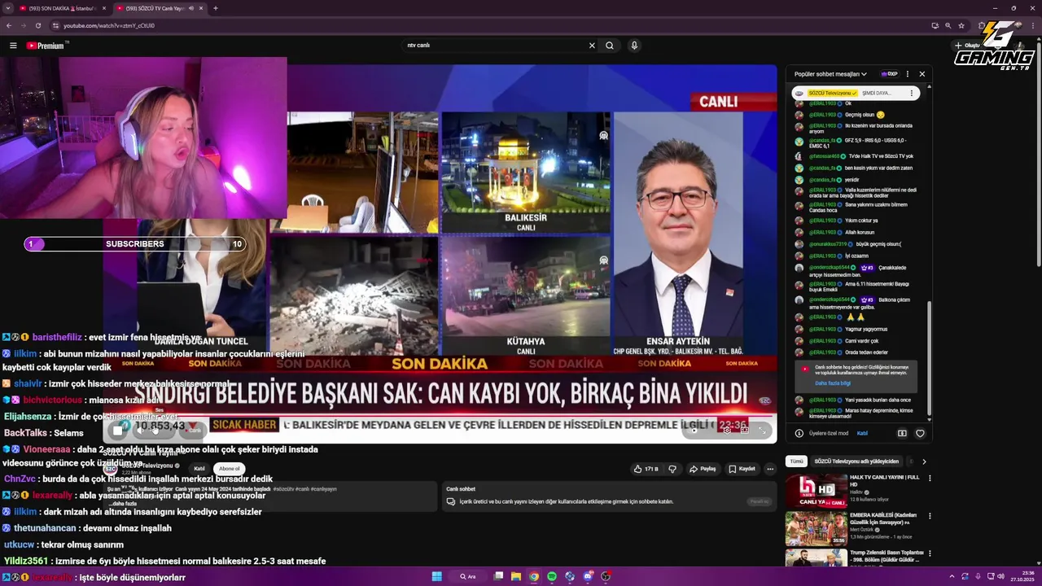Open the YouTube hamburger guide menu
Viewport: 1042px width, 586px height.
(13, 46)
